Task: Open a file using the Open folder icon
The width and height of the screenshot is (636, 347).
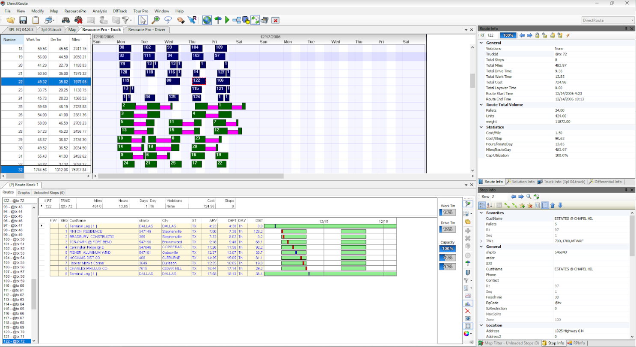Action: 10,20
